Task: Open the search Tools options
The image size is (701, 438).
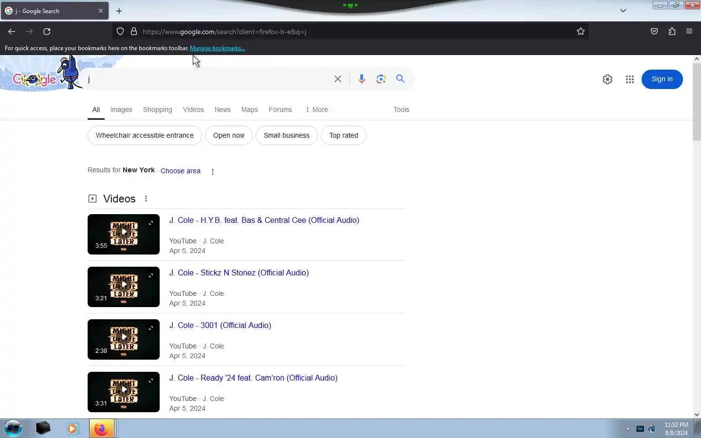Action: coord(401,109)
